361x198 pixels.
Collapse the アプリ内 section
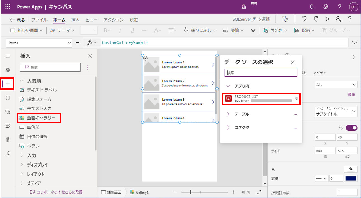tap(228, 86)
